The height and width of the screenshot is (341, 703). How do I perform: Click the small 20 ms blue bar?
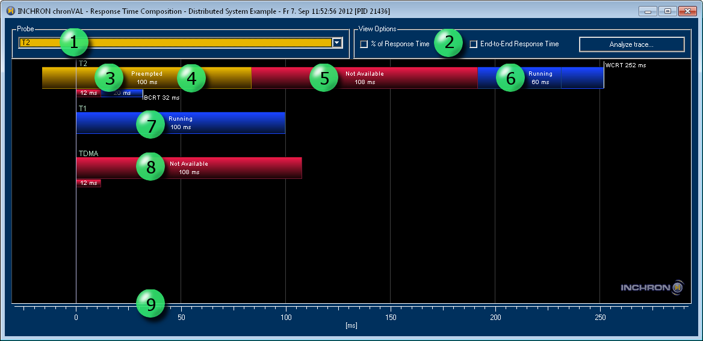pos(122,93)
